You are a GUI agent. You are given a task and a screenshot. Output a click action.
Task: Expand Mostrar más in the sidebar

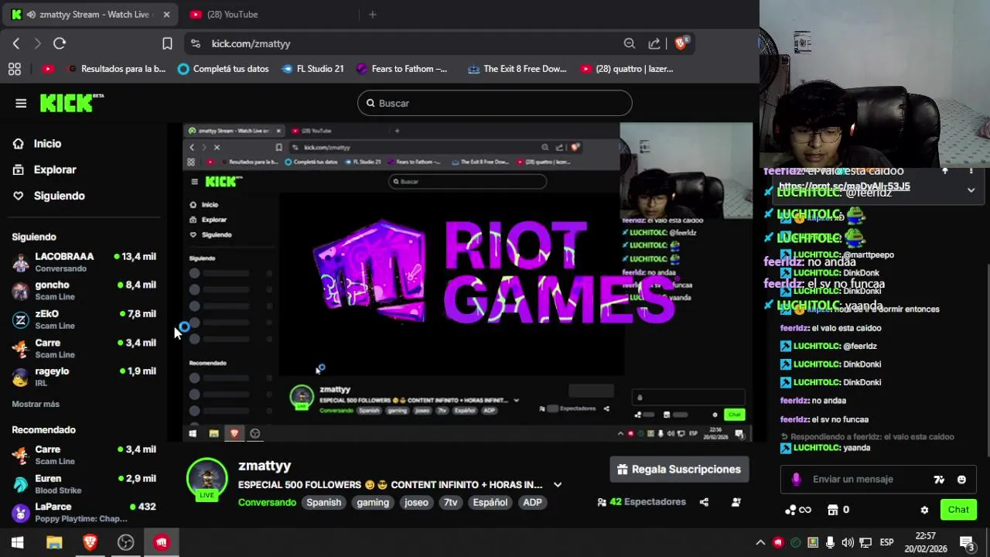point(36,404)
